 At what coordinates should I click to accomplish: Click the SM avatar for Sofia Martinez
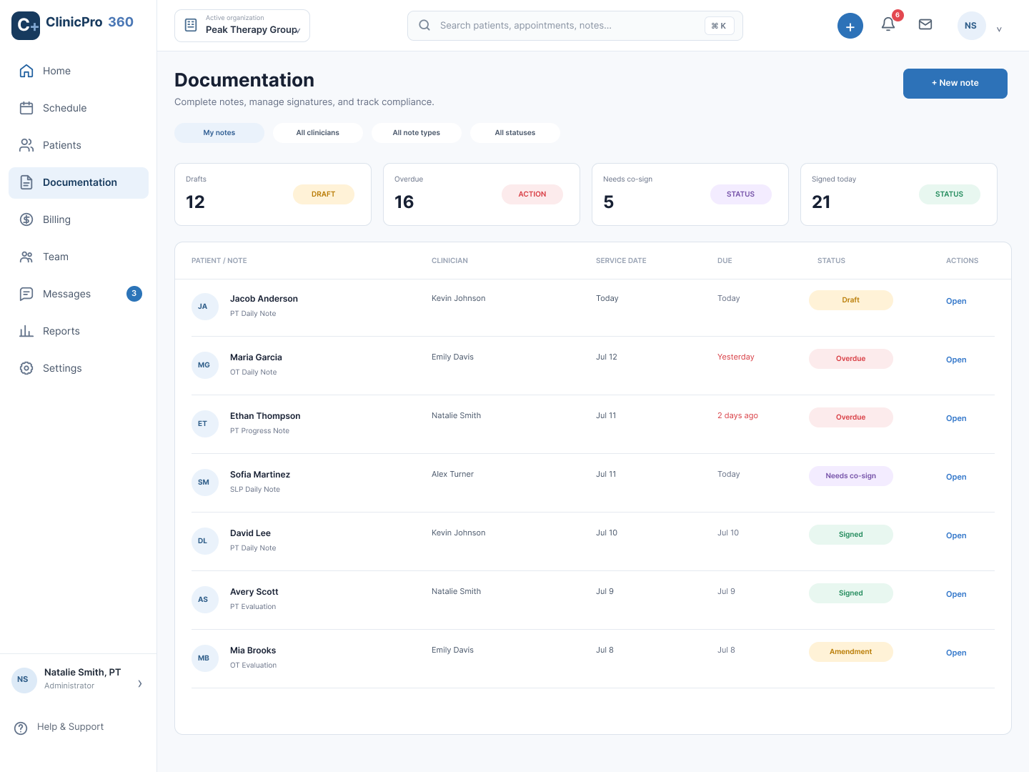pos(204,482)
